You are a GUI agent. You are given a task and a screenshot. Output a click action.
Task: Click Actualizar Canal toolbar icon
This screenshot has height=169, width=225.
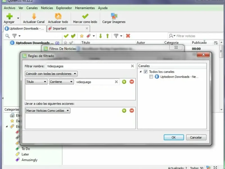click(34, 16)
